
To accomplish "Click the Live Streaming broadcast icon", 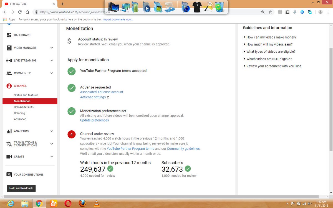I will [9, 60].
